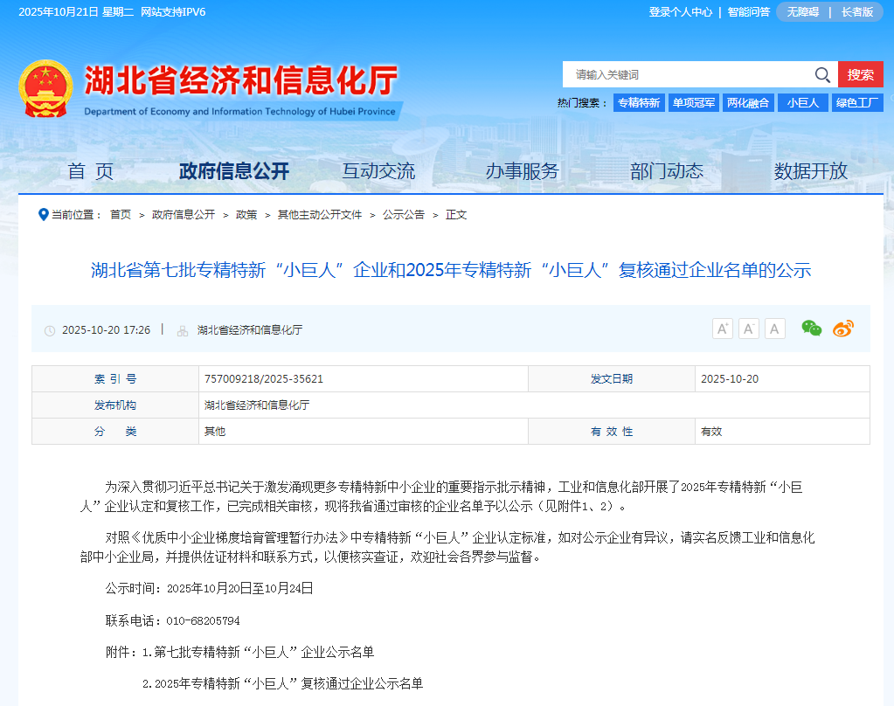Image resolution: width=894 pixels, height=706 pixels.
Task: Enlarge text with the A+ icon
Action: tap(722, 329)
